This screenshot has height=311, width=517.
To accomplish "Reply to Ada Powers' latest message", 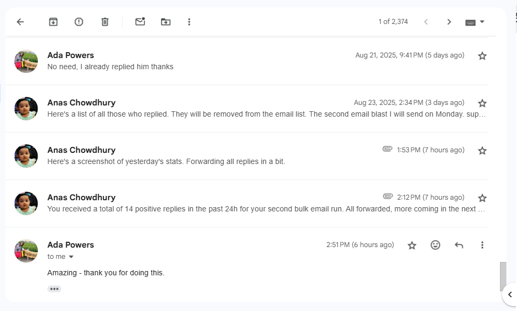I will coord(459,245).
